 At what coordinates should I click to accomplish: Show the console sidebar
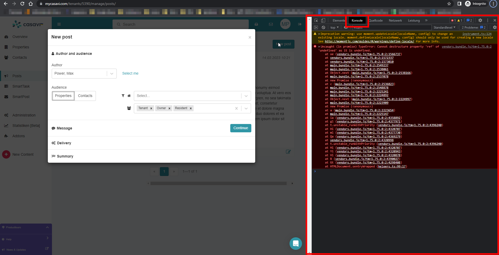point(316,28)
